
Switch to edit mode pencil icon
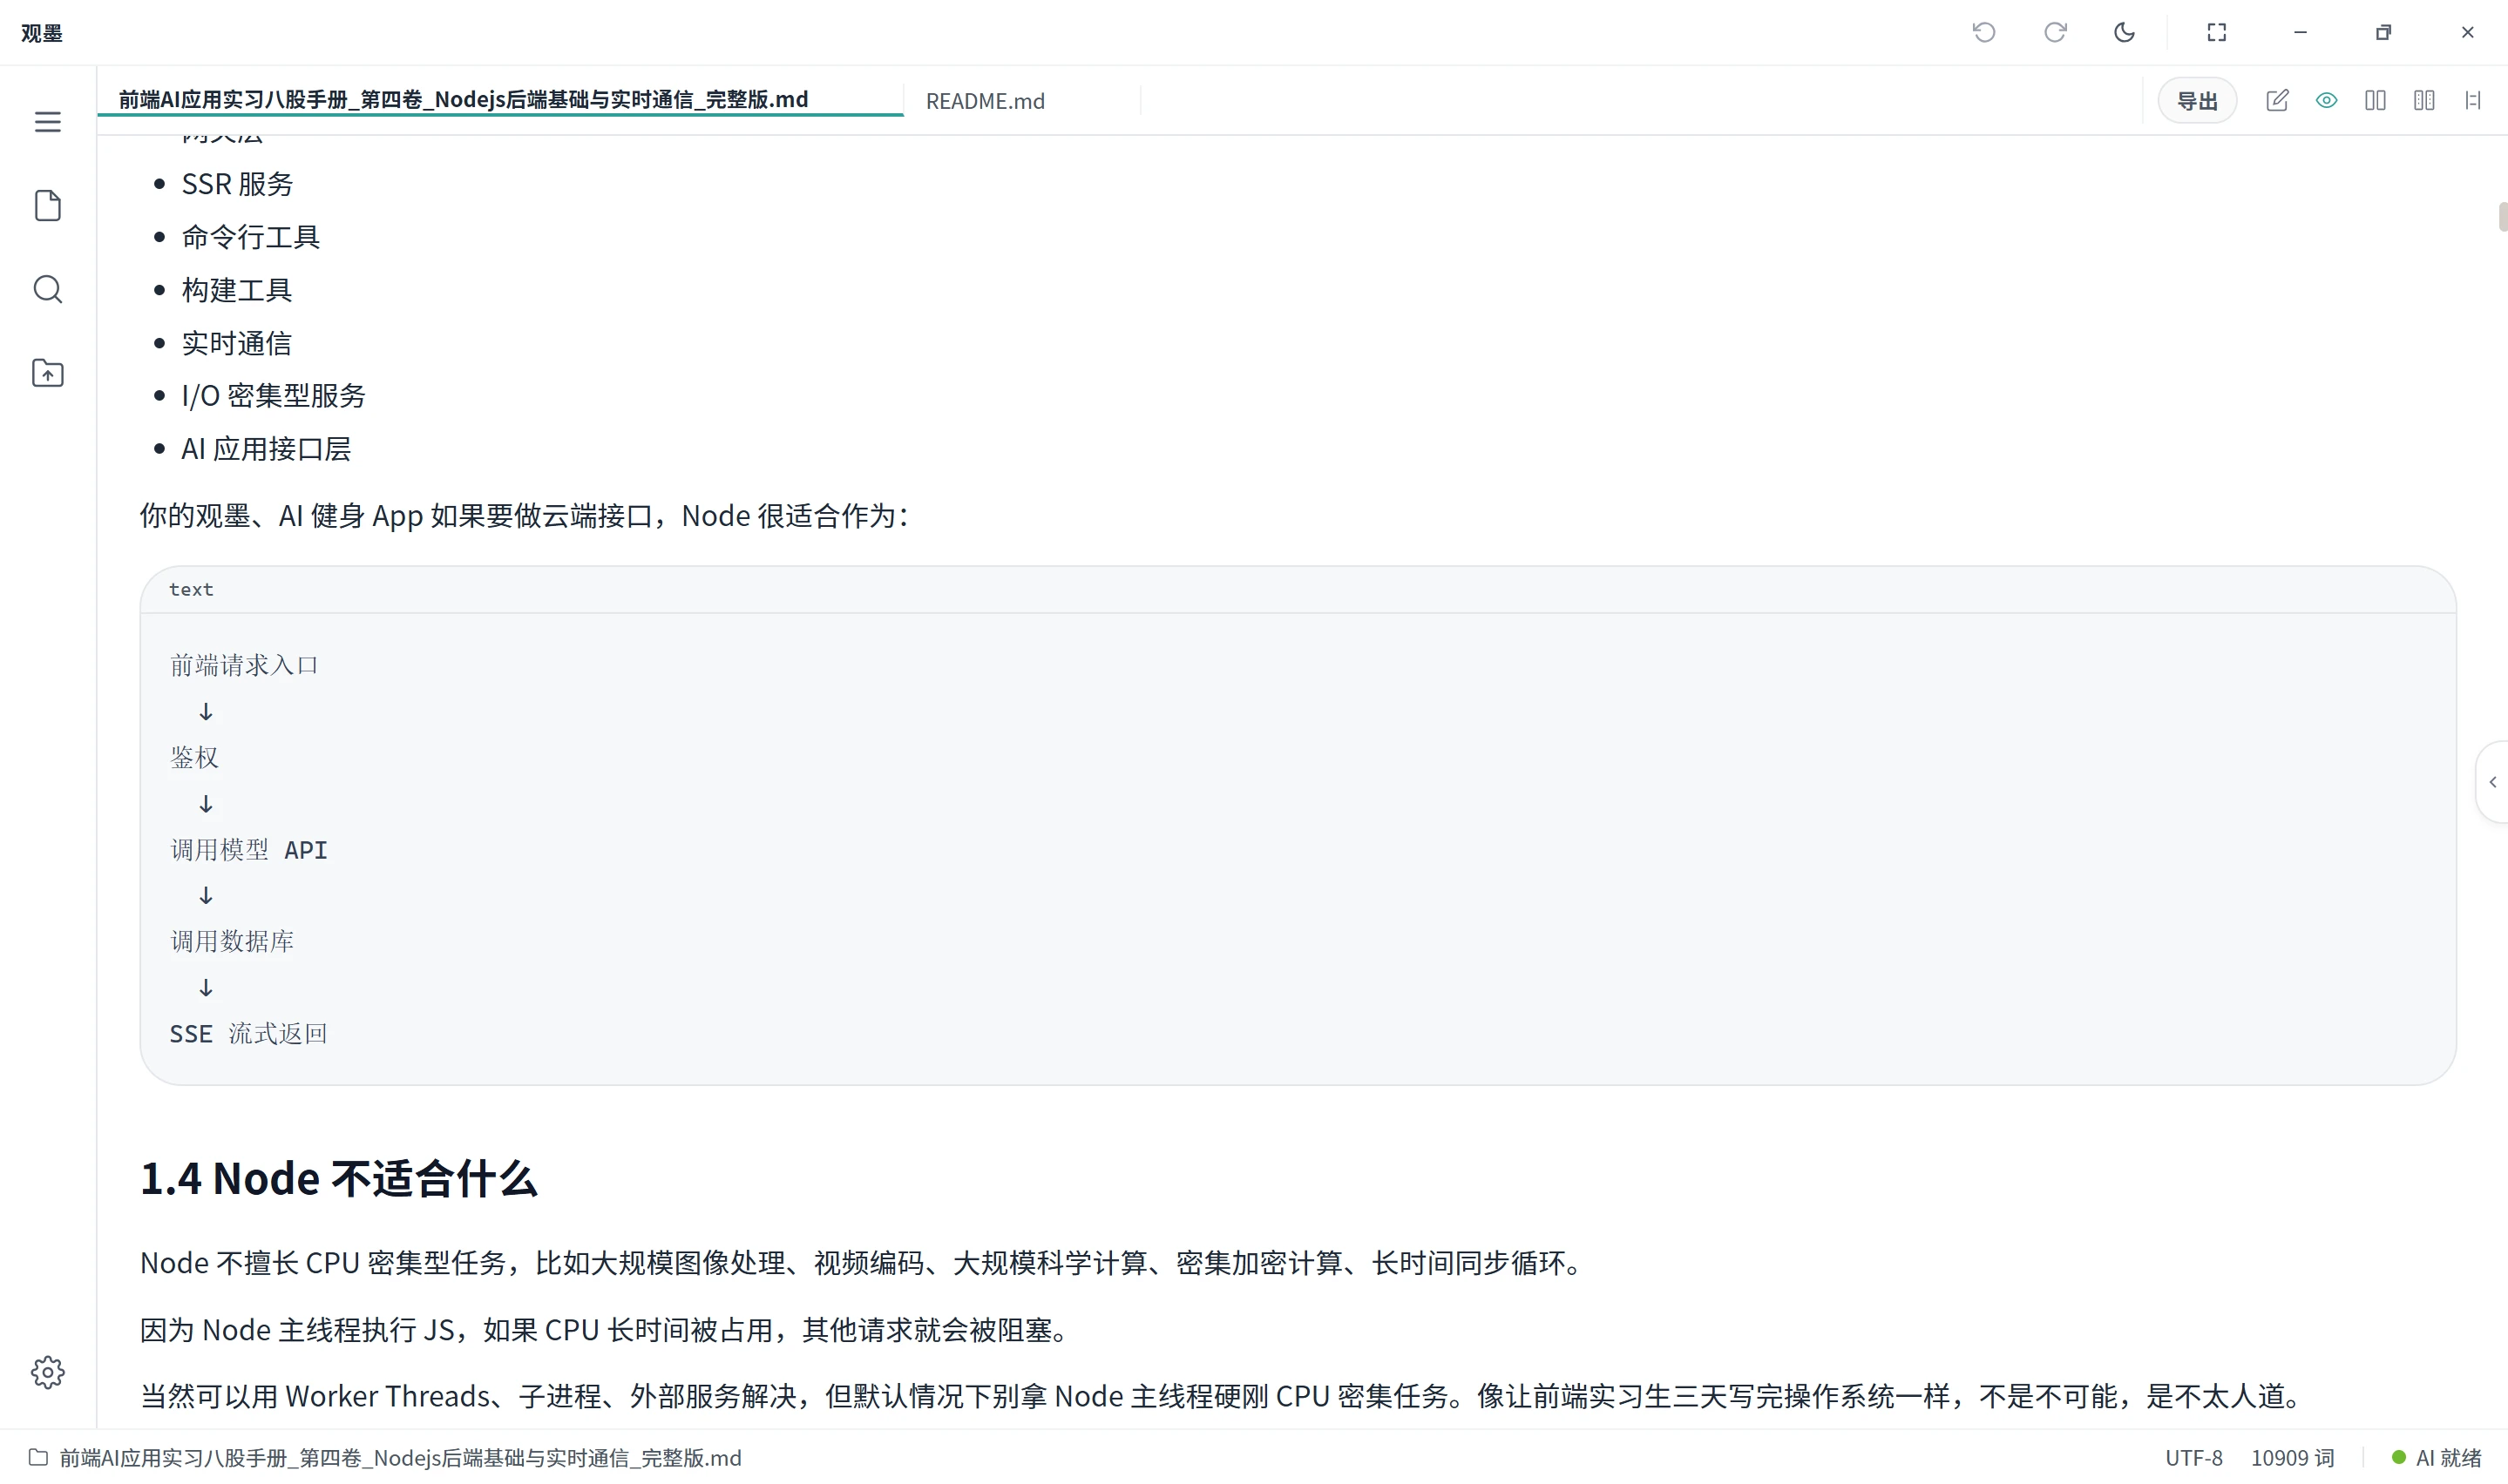(x=2277, y=100)
